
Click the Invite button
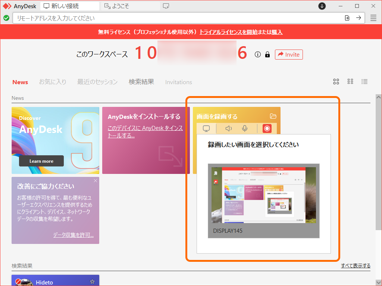pos(289,54)
